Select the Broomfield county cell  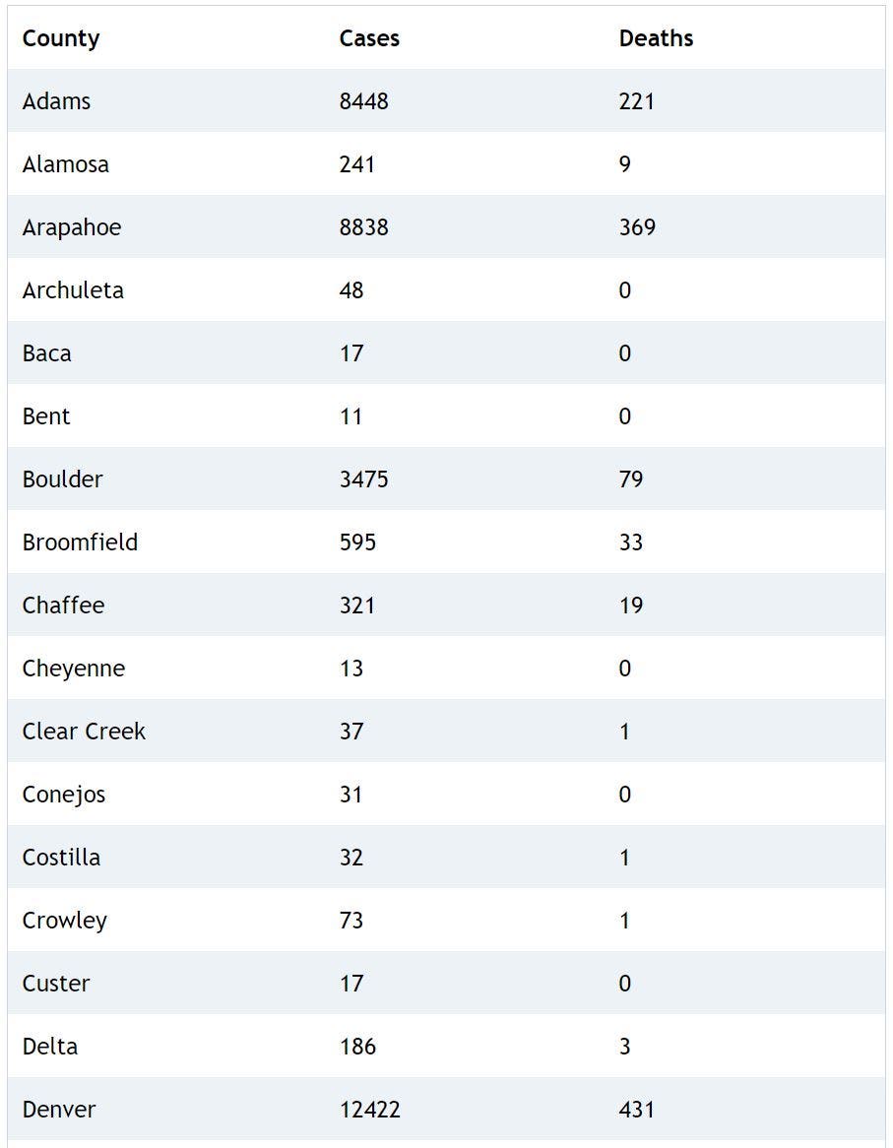pyautogui.click(x=80, y=542)
